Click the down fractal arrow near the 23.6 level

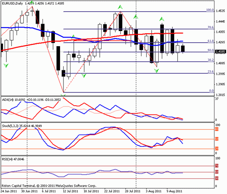click(x=84, y=75)
